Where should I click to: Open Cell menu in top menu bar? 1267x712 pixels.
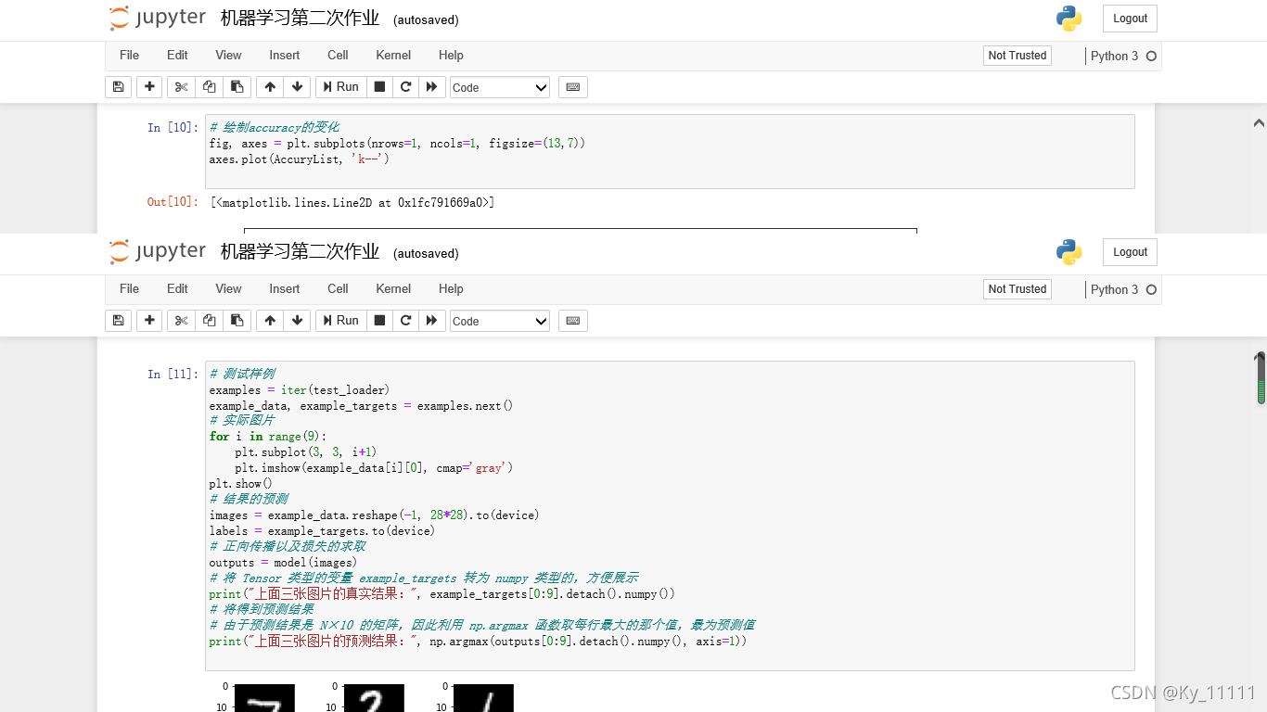pos(338,56)
